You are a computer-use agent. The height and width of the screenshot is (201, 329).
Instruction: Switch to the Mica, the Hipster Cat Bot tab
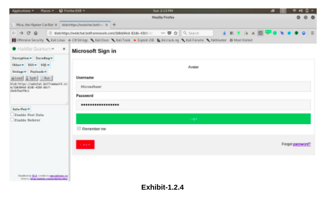[x=34, y=25]
